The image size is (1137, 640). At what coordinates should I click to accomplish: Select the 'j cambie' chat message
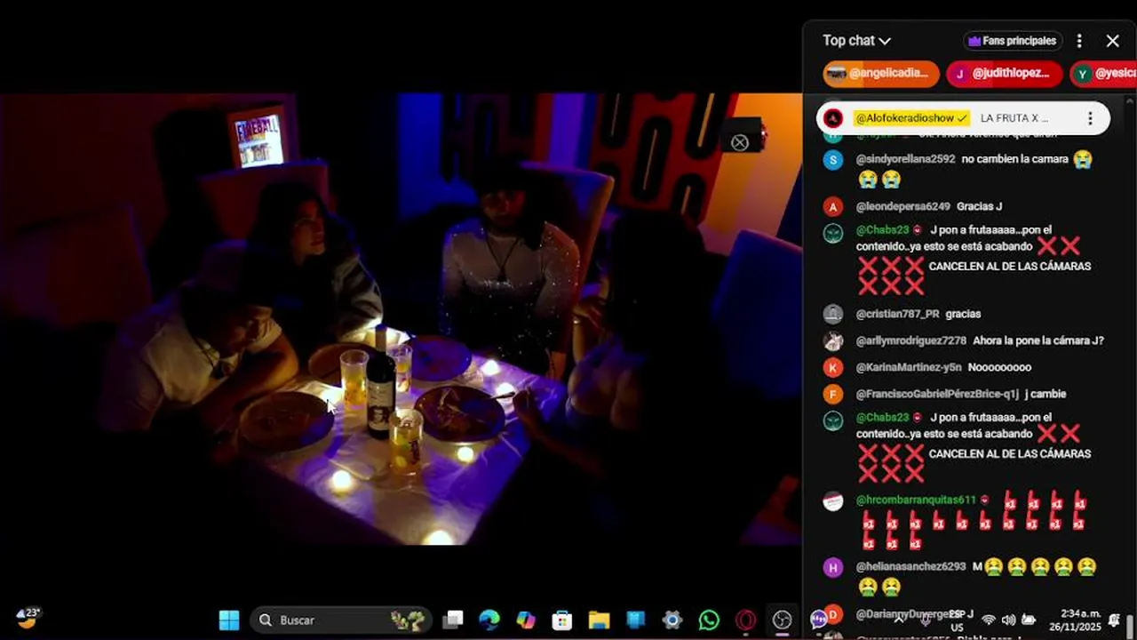(1046, 394)
